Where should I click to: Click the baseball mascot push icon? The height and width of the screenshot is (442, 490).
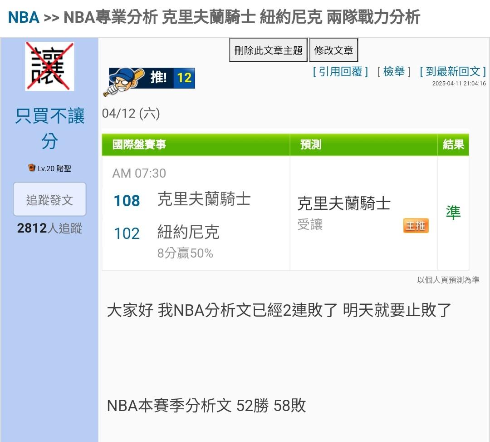[x=124, y=81]
